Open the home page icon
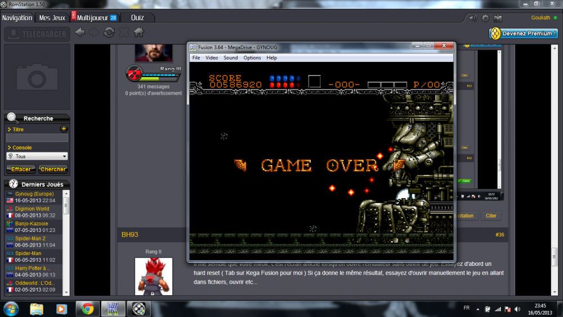The image size is (563, 317). [x=139, y=33]
